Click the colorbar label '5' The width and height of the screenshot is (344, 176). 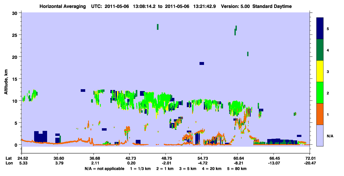[328, 28]
